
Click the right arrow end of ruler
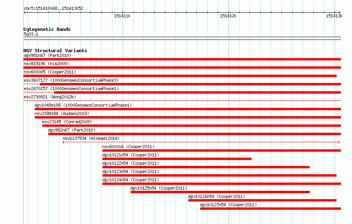(x=339, y=12)
